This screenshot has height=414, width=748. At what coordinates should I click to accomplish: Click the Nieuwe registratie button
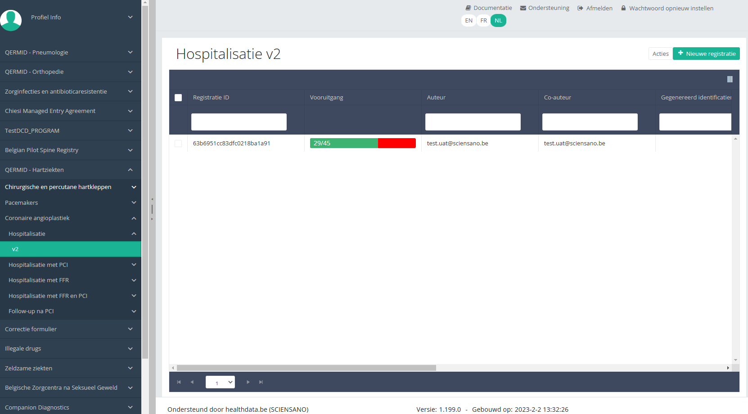706,54
